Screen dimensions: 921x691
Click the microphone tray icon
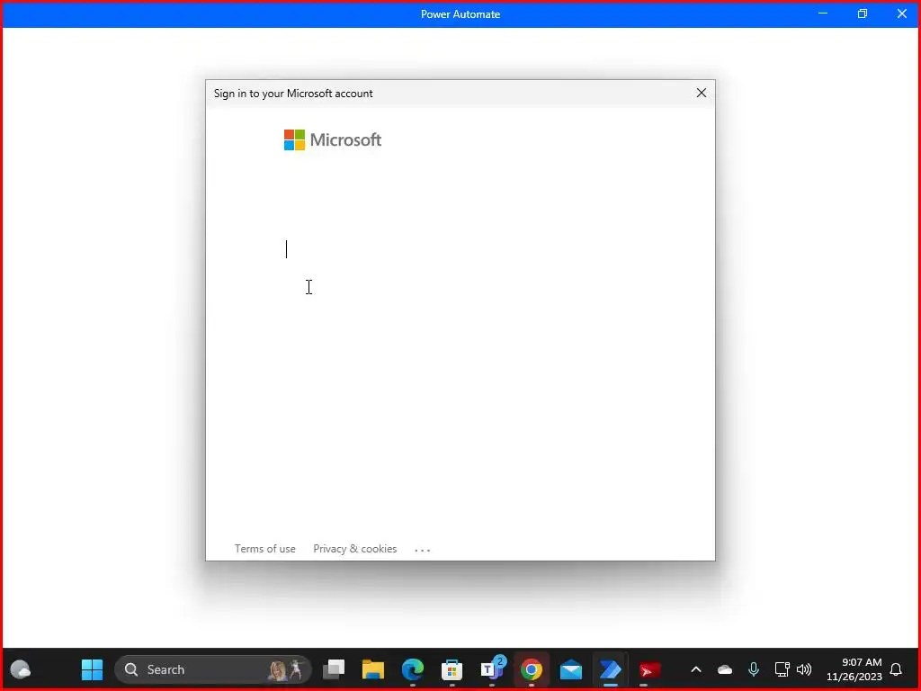(754, 669)
